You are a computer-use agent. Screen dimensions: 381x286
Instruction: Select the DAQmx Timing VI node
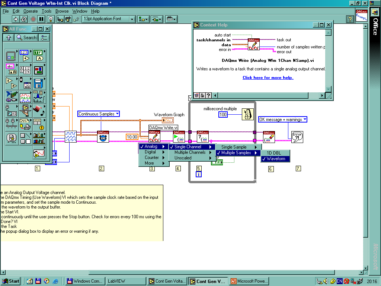(103, 137)
